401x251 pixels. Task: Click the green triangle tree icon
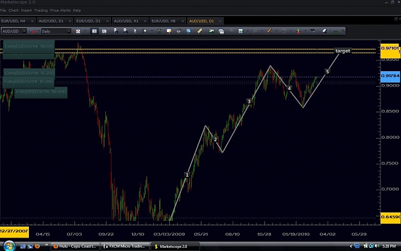[336, 31]
